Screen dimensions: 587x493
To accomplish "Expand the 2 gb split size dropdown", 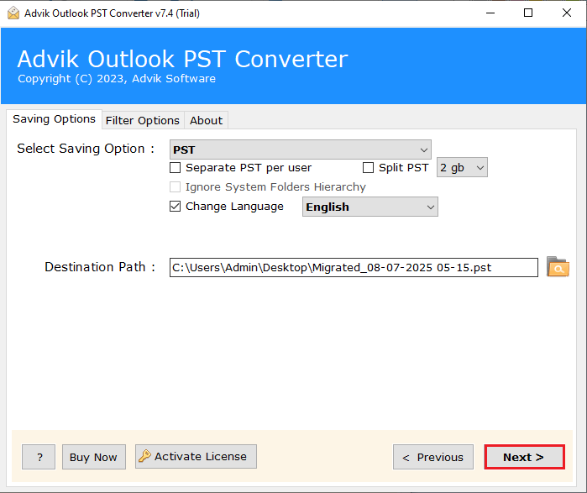I will [462, 167].
